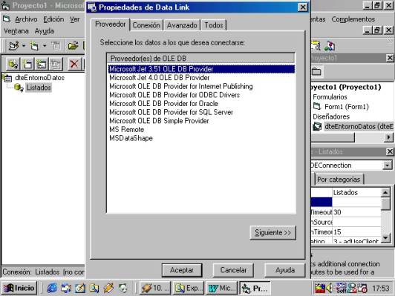This screenshot has height=296, width=395.
Task: Click the Cancelar button
Action: (x=233, y=270)
